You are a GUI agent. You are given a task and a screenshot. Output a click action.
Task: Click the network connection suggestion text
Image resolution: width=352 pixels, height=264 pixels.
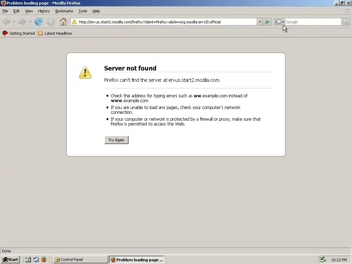click(176, 110)
